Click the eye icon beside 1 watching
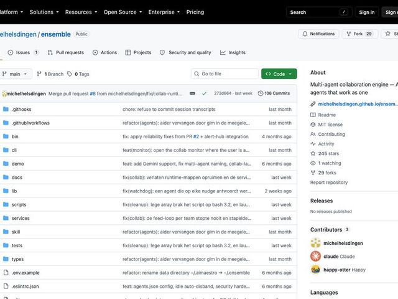This screenshot has width=398, height=299. point(313,163)
